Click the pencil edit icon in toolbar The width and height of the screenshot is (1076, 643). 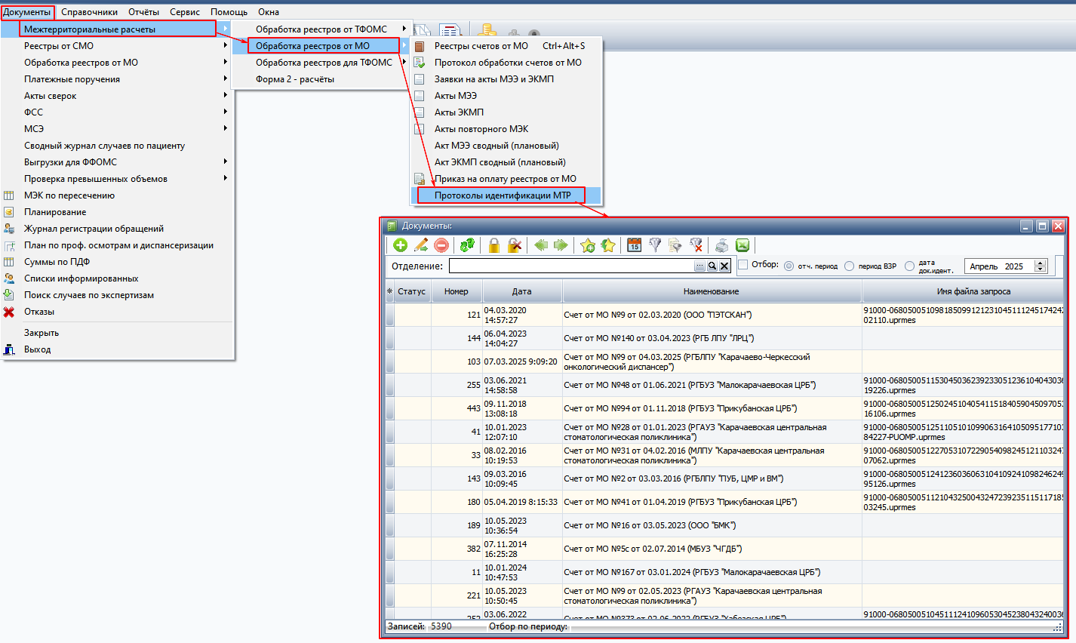pyautogui.click(x=421, y=245)
